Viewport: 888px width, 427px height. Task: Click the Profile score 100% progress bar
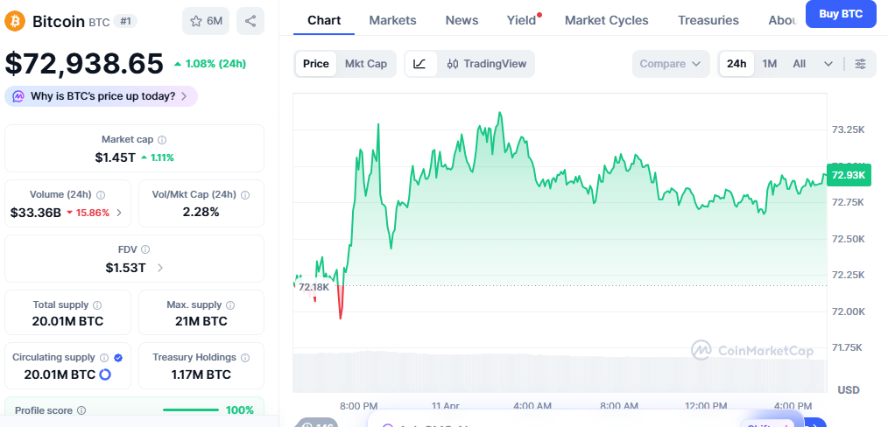click(191, 410)
